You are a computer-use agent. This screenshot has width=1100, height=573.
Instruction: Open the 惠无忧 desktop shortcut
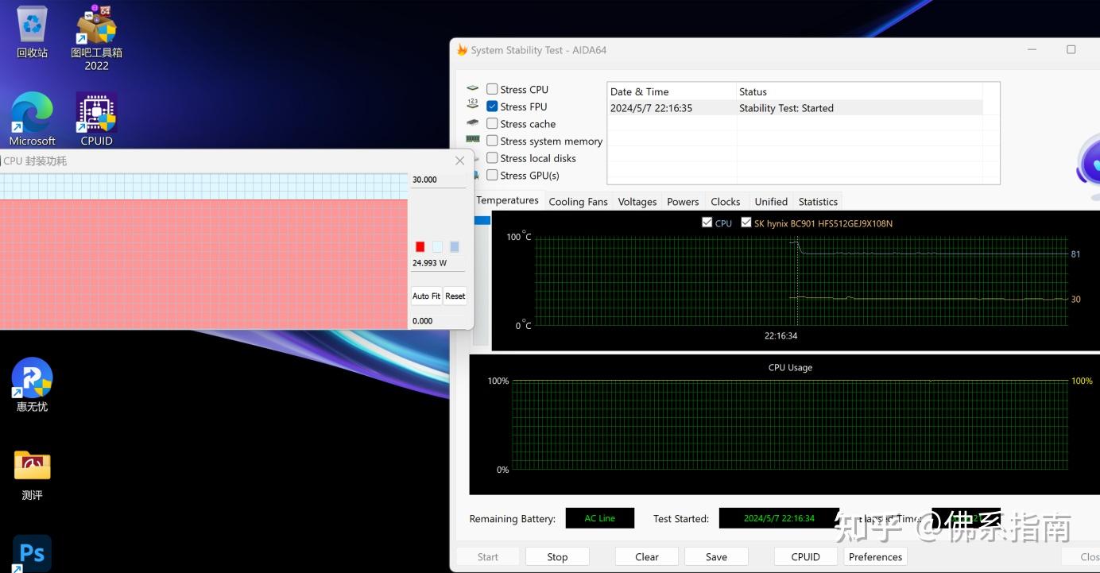tap(32, 385)
